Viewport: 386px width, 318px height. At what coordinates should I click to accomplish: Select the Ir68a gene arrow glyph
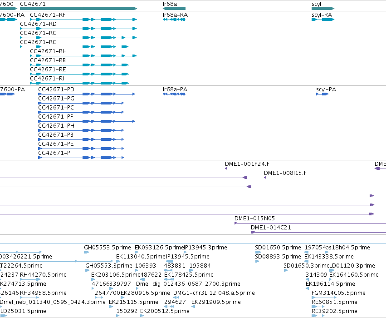coord(174,9)
